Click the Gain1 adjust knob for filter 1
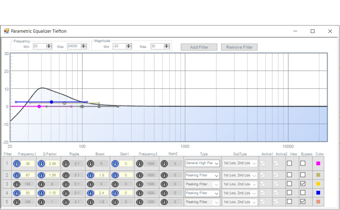 tap(115, 163)
